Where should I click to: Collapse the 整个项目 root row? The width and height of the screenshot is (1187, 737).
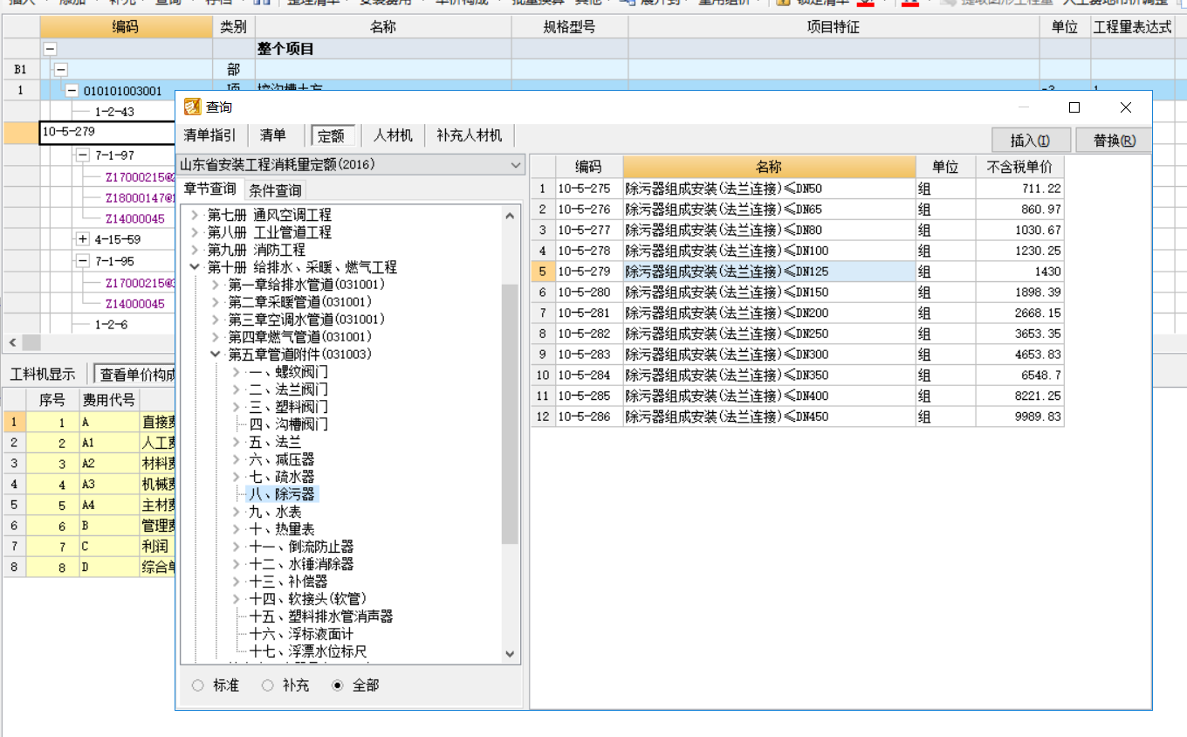[x=50, y=50]
